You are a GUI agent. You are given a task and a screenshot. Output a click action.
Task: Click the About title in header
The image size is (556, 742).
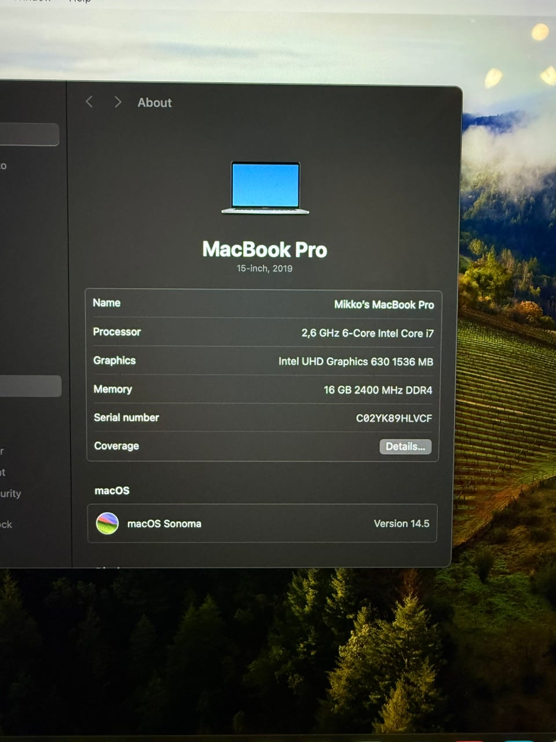click(x=155, y=103)
